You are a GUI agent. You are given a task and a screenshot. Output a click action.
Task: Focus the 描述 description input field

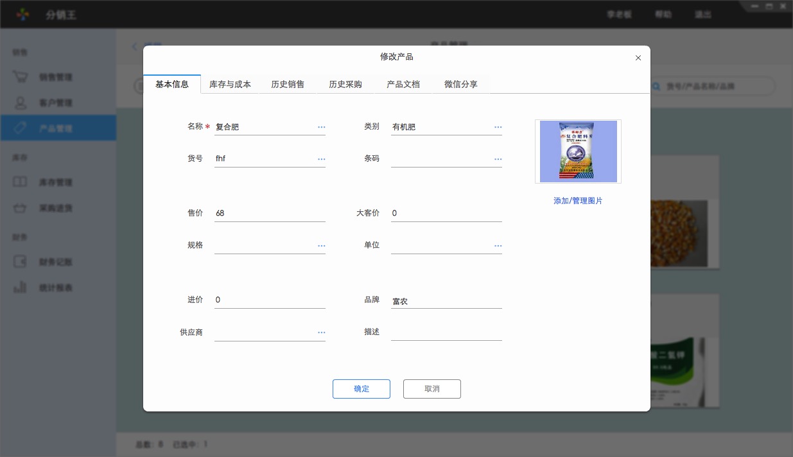(446, 332)
